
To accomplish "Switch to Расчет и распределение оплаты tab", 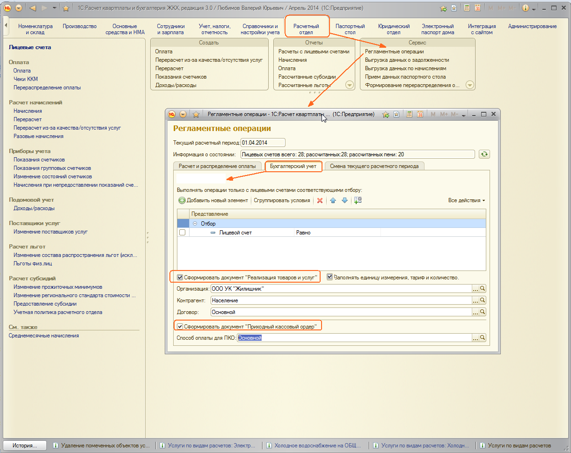I will 217,166.
